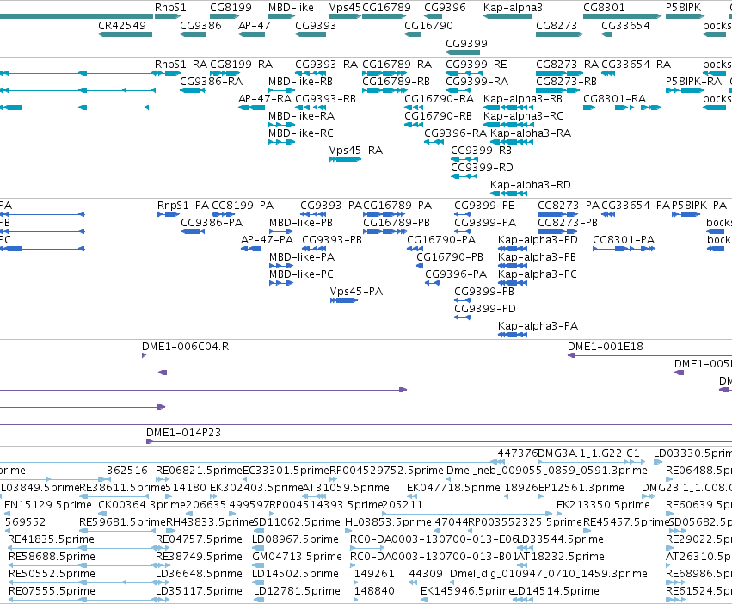This screenshot has height=604, width=732.
Task: Select the P58IPK-RA transcript
Action: pos(685,90)
